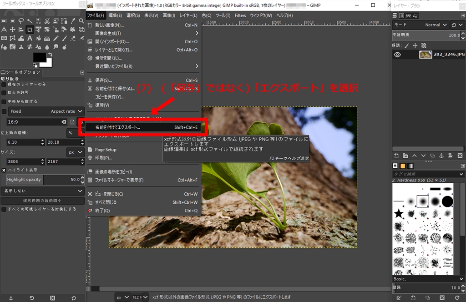Screen dimensions: 466x302
Task: Enable 'すべての可視レイヤーを対象にする' checkbox
Action: (x=4, y=209)
